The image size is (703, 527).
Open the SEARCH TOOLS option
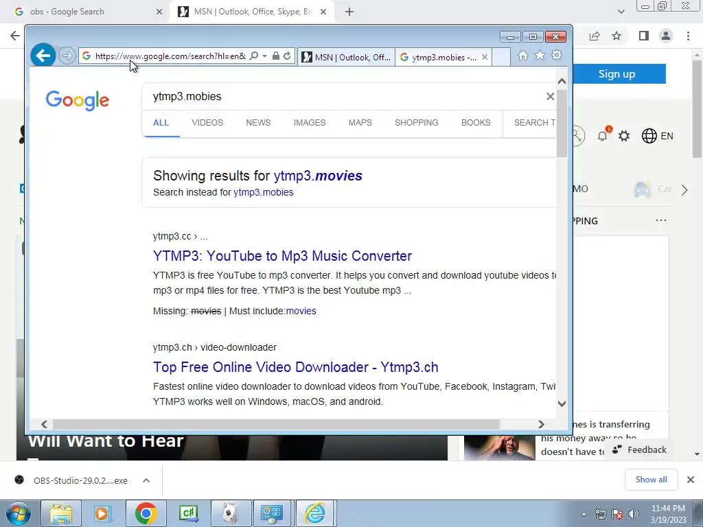pos(534,123)
